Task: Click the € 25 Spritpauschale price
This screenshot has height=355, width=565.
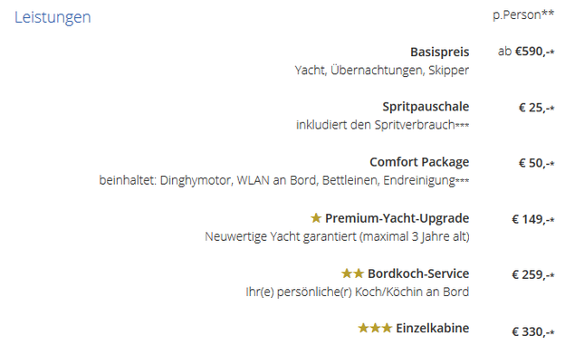Action: [x=537, y=108]
